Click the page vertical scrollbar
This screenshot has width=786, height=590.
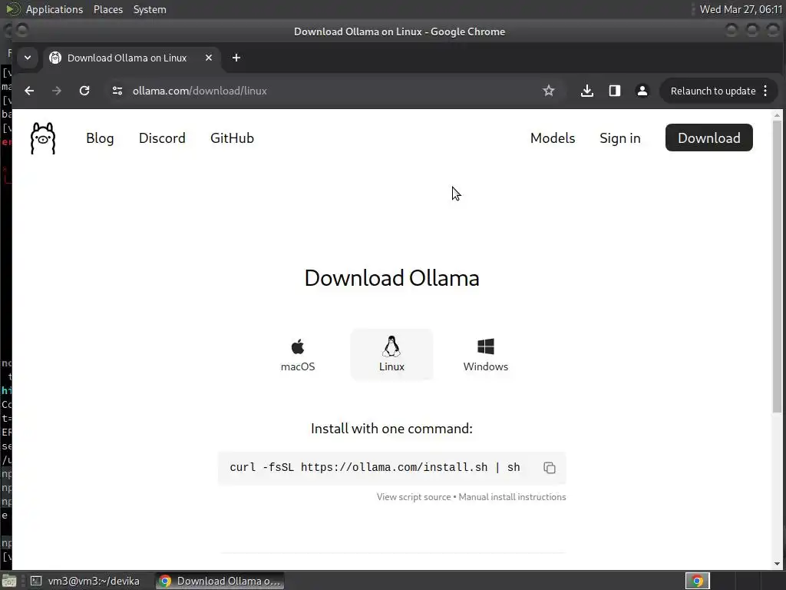coord(777,266)
